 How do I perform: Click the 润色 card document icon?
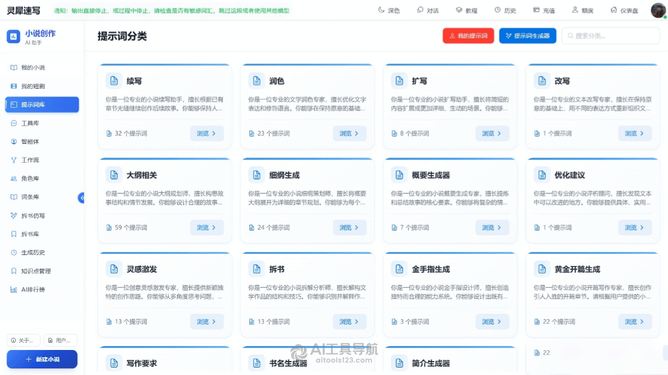click(257, 81)
